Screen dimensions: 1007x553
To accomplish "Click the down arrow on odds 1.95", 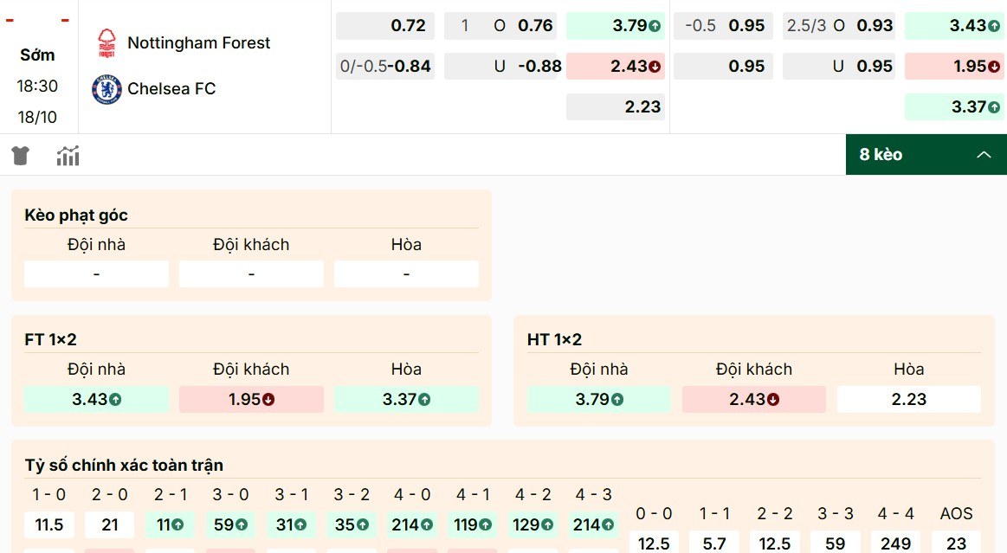I will pyautogui.click(x=994, y=65).
